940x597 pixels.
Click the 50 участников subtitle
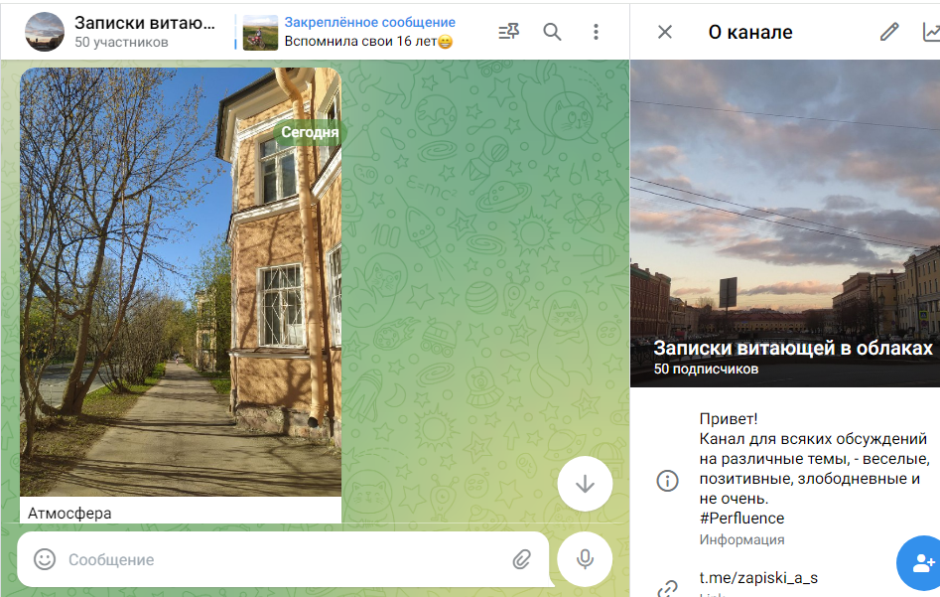121,42
